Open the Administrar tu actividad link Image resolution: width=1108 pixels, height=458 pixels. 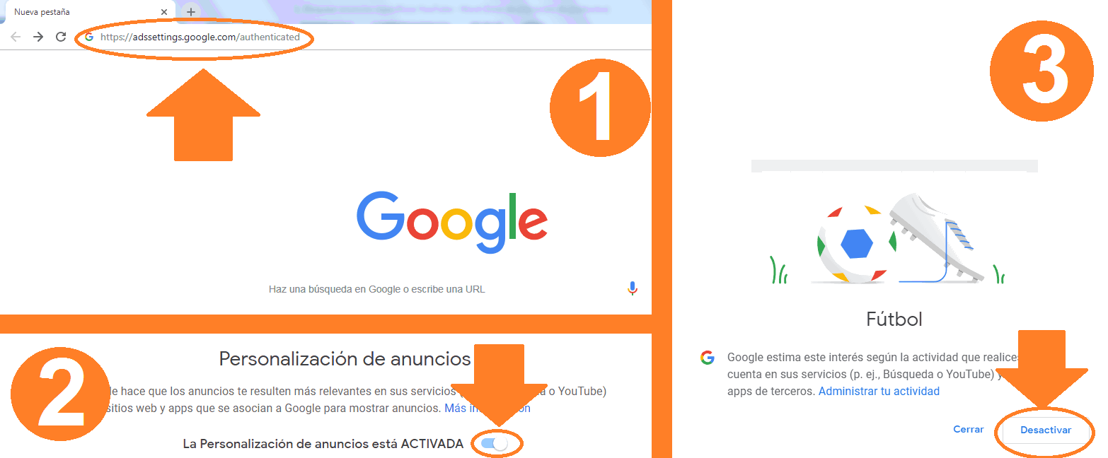click(x=879, y=391)
